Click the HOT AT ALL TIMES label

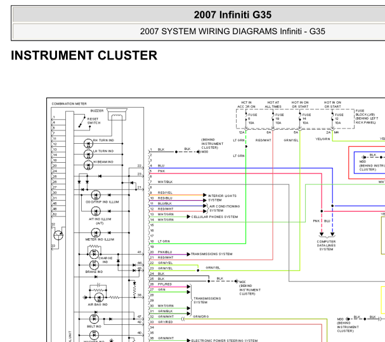tap(273, 104)
